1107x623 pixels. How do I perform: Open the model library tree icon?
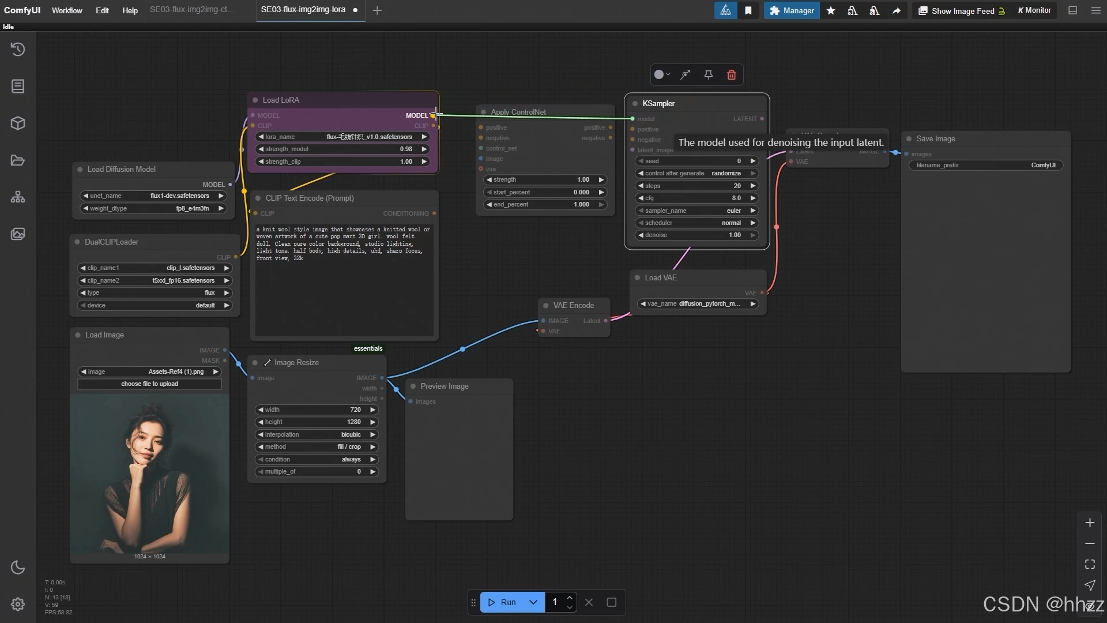tap(18, 197)
